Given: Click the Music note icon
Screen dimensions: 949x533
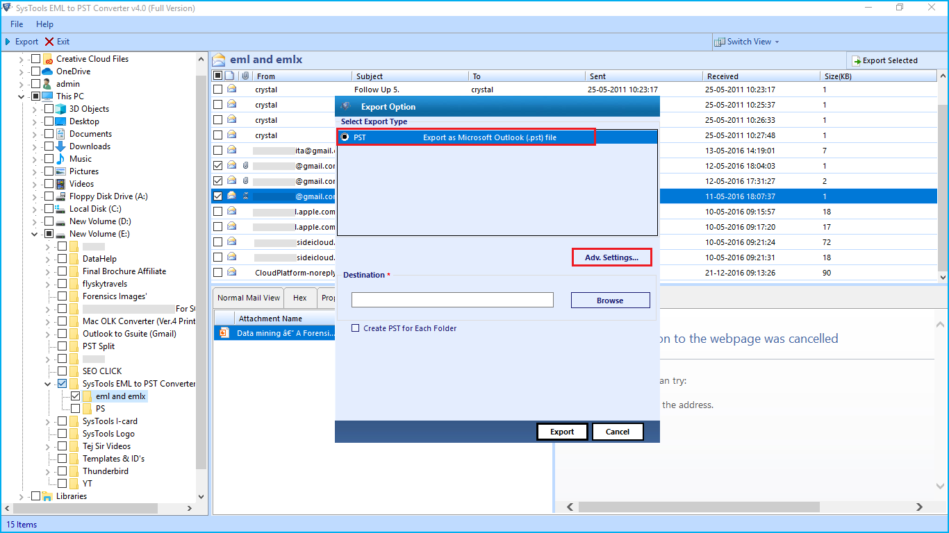Looking at the screenshot, I should click(x=60, y=159).
